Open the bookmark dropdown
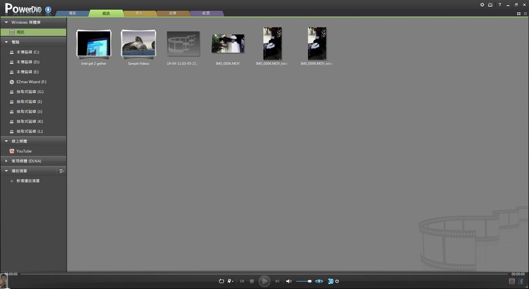The height and width of the screenshot is (289, 529). click(230, 281)
